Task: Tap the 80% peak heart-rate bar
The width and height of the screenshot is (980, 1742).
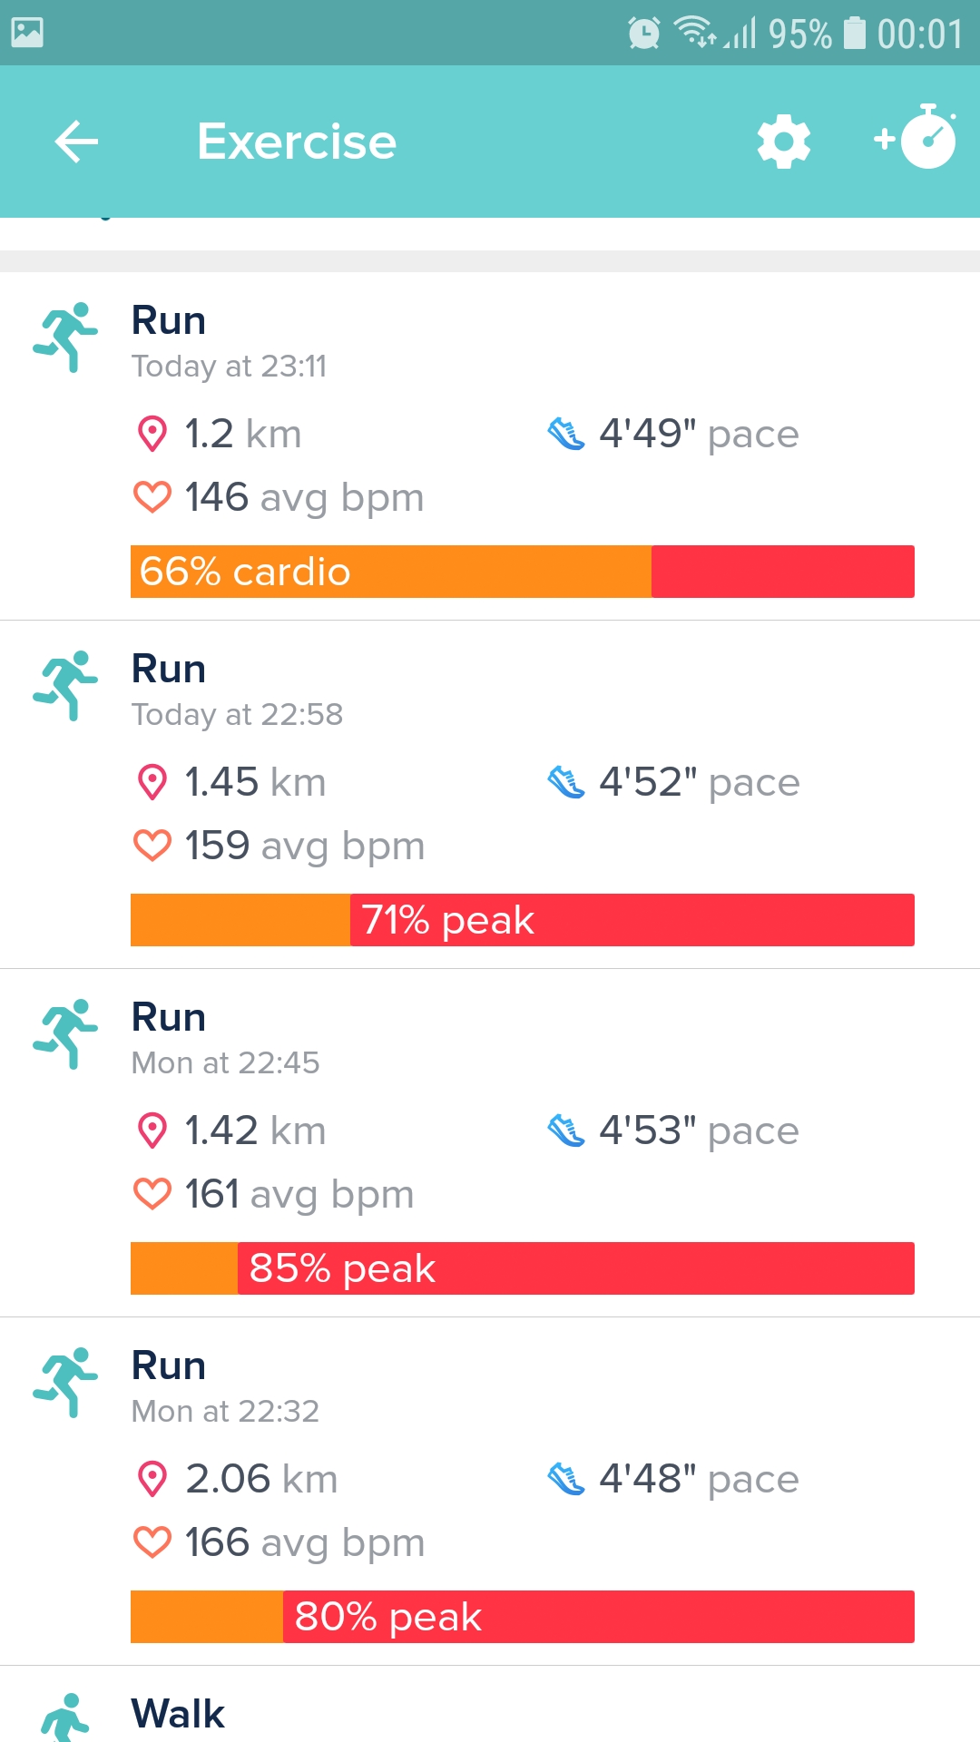Action: [x=523, y=1617]
